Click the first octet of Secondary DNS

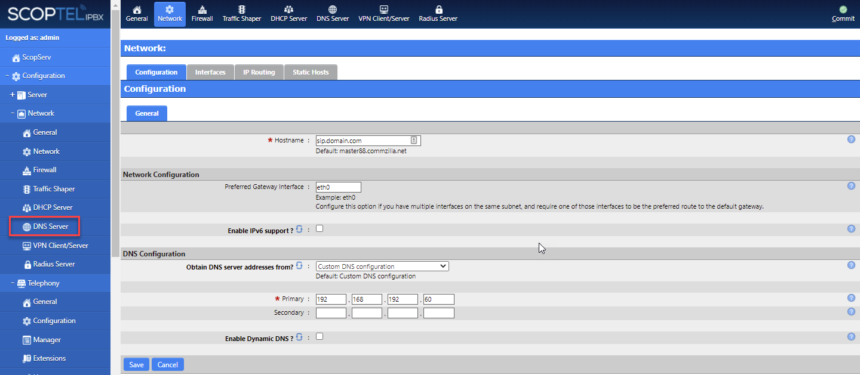click(x=331, y=313)
